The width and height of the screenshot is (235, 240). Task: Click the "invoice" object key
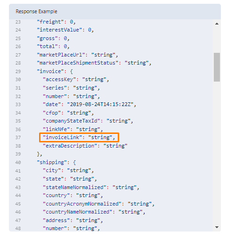pyautogui.click(x=50, y=71)
